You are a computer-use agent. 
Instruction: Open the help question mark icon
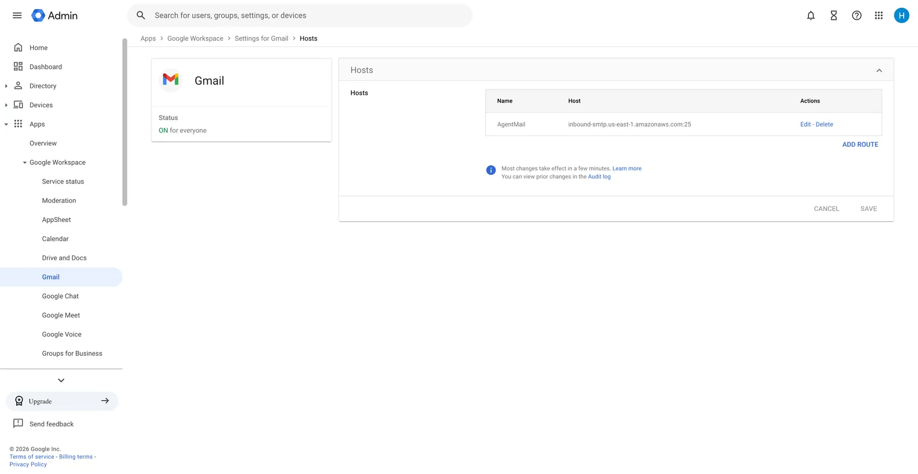[857, 15]
